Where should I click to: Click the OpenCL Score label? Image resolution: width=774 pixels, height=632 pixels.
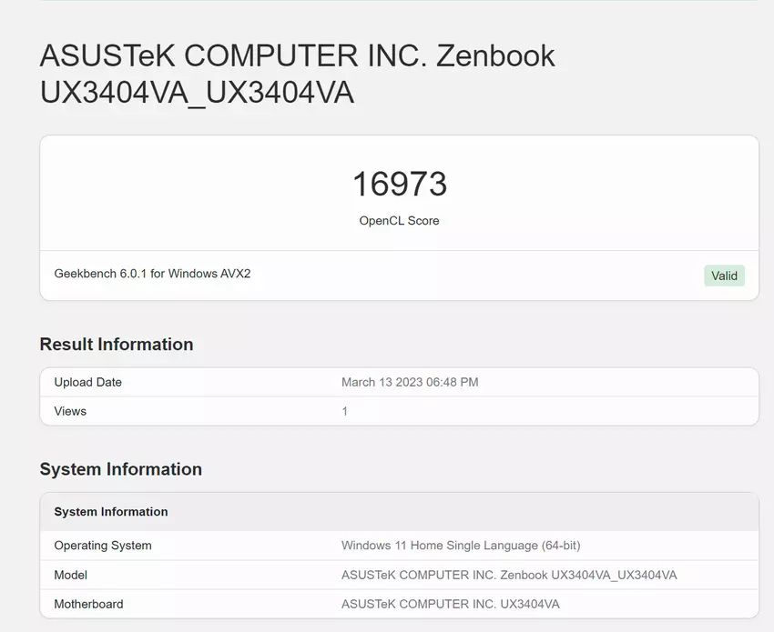click(399, 221)
